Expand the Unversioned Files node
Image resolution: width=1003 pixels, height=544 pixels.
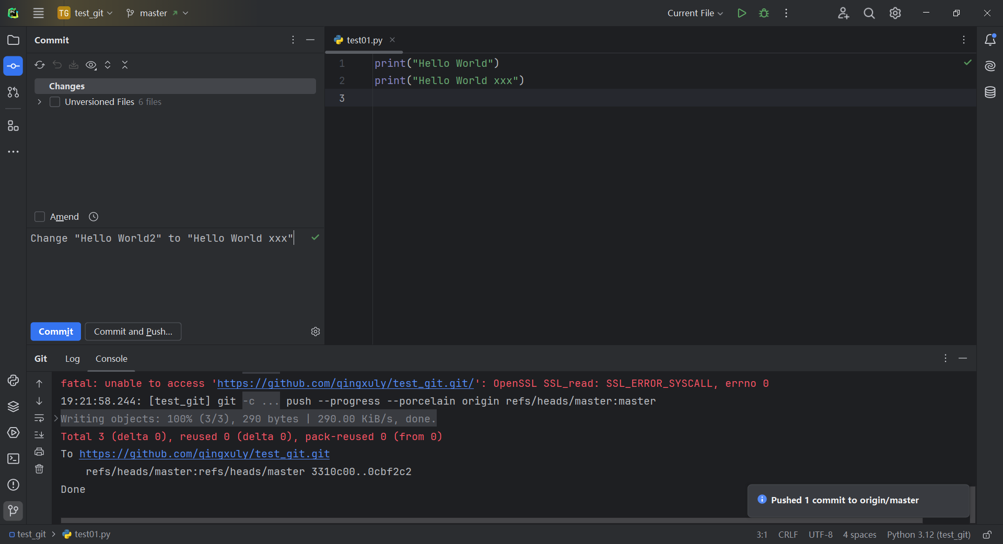point(39,102)
